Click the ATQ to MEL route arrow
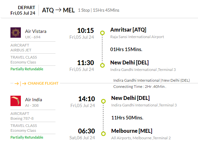 58,10
